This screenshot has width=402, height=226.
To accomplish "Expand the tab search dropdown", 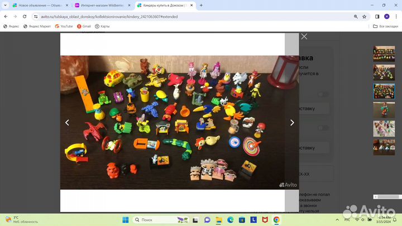I will pos(5,5).
